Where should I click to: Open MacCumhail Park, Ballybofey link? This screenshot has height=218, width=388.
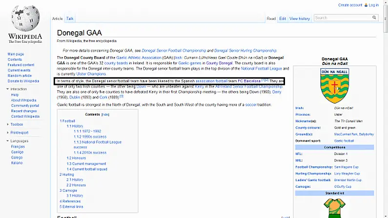[x=354, y=134]
